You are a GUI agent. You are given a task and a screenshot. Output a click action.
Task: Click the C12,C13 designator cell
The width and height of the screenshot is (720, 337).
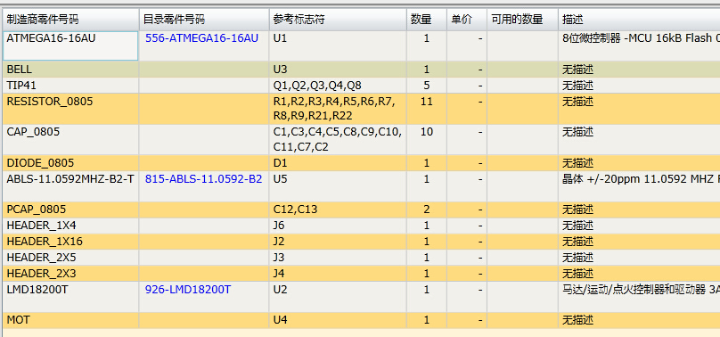point(338,210)
